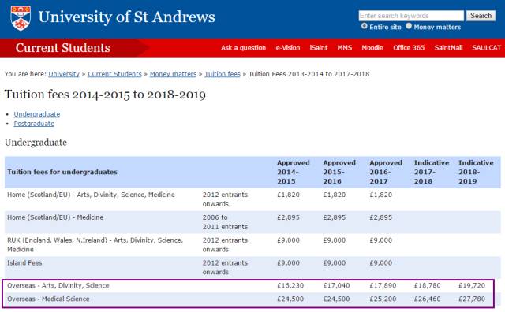Viewport: 505px width, 312px height.
Task: Open the Tuition fees breadcrumb link
Action: coord(223,74)
